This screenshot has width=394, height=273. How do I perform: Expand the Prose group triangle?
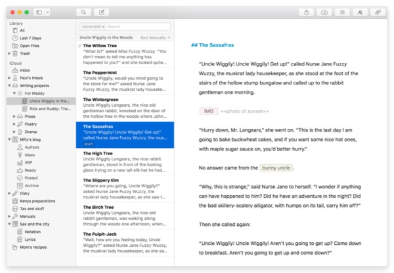click(x=14, y=117)
